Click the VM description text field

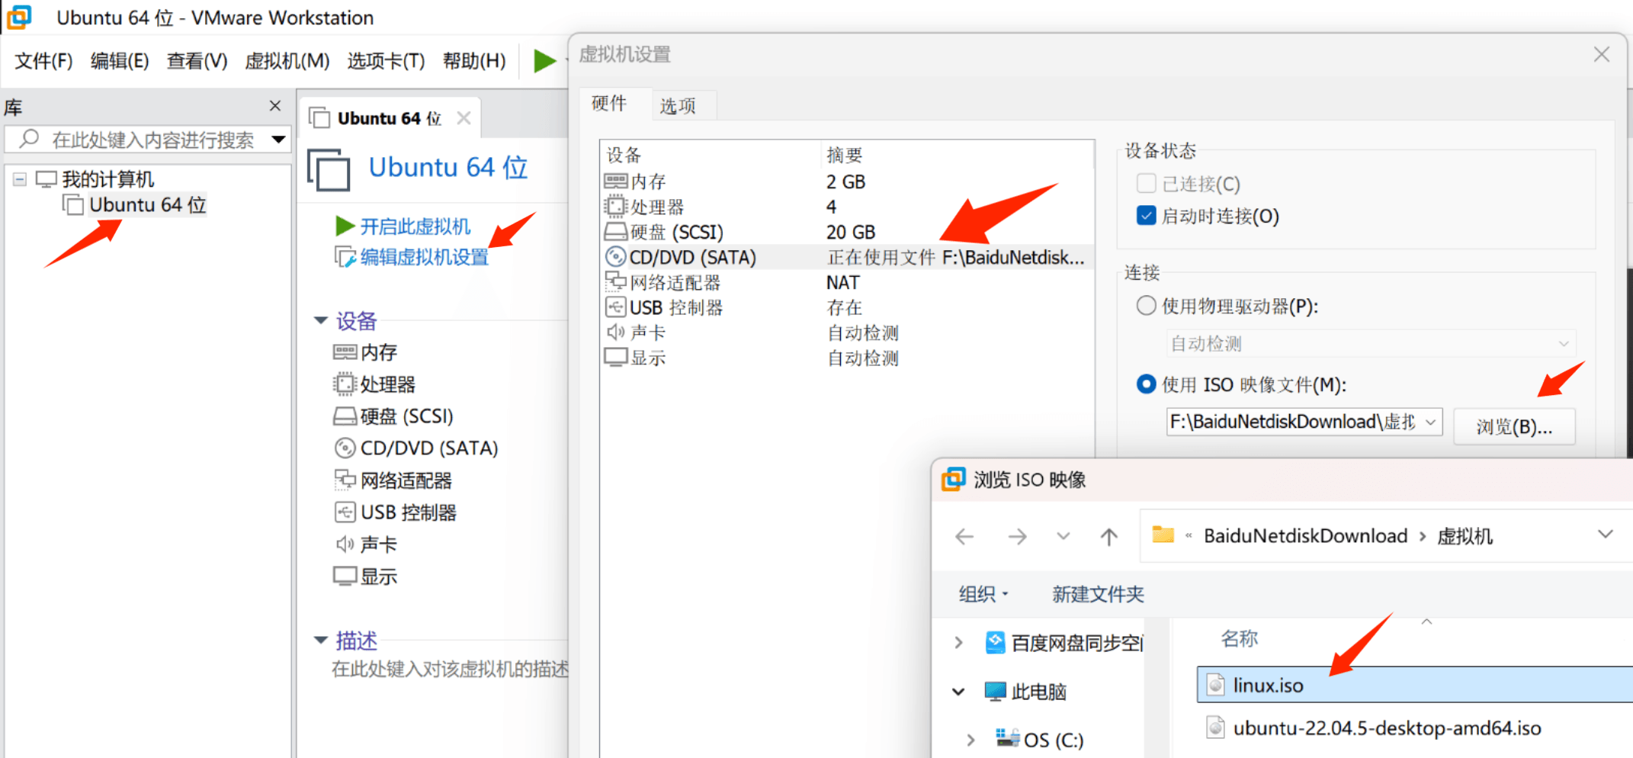tap(450, 670)
